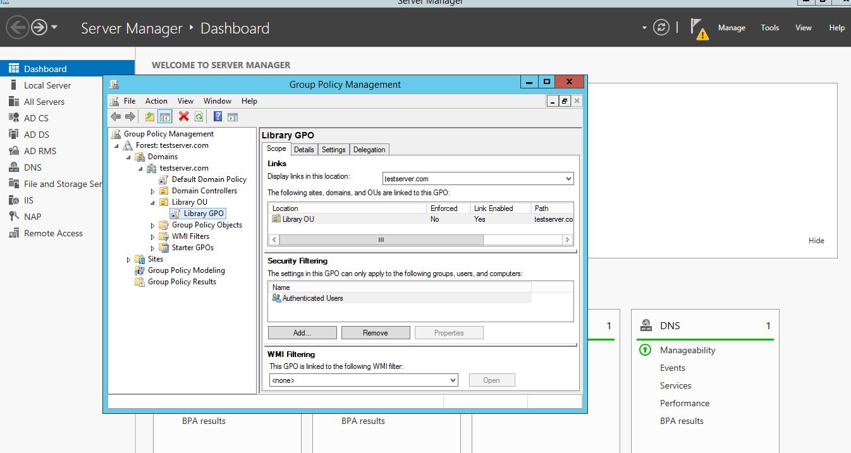
Task: Click the Remove button
Action: (x=376, y=333)
